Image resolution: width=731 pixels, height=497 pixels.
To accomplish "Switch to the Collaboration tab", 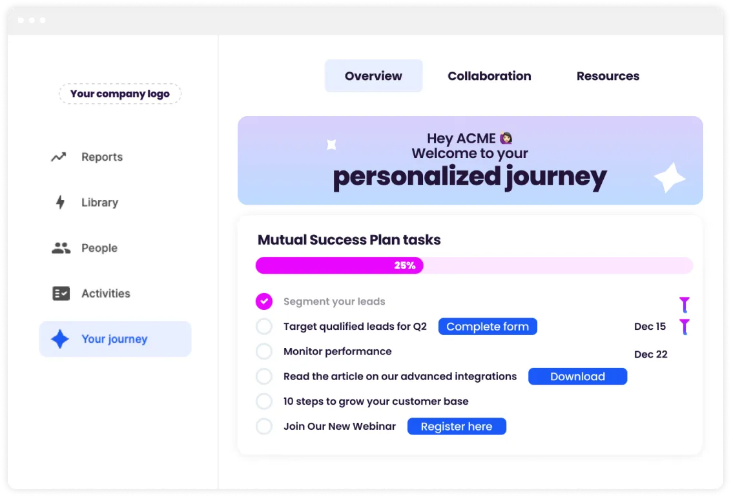I will pyautogui.click(x=489, y=76).
